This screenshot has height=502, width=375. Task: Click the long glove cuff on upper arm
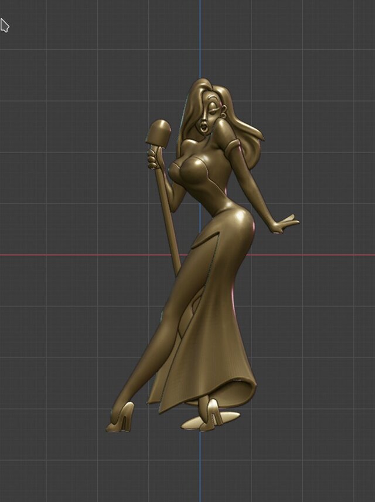click(230, 140)
